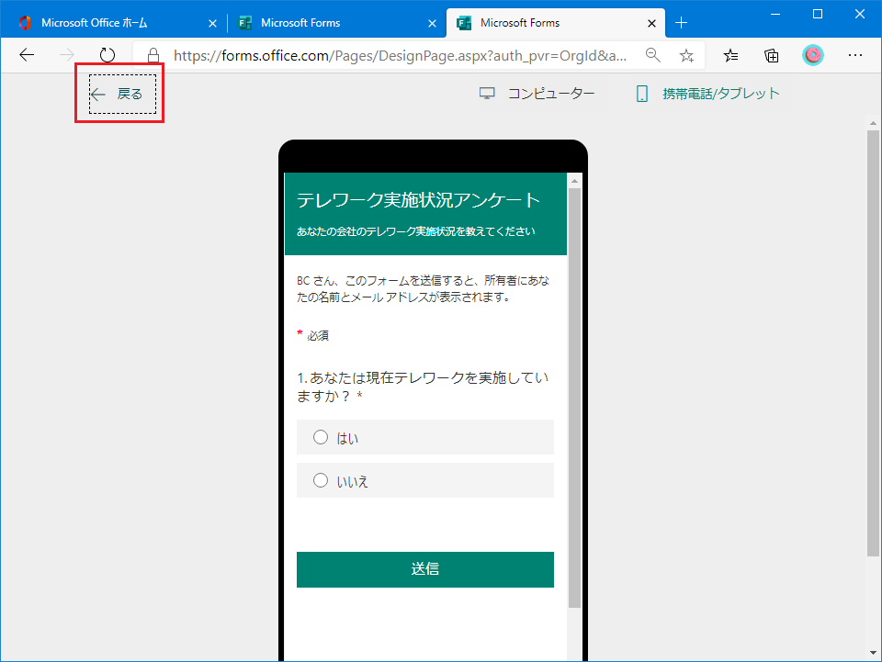Click the phone preview scrollbar thumb

pyautogui.click(x=574, y=398)
